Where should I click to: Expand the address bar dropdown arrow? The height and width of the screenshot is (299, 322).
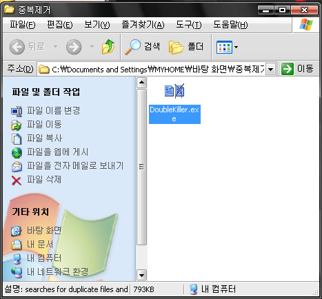pos(271,69)
